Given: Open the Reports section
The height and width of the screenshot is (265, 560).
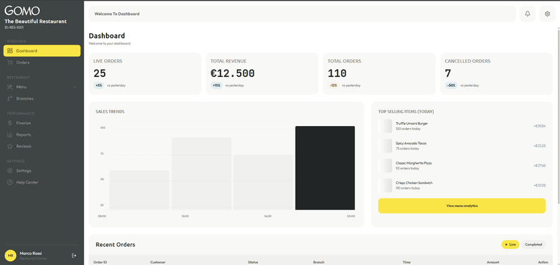Looking at the screenshot, I should point(42,135).
